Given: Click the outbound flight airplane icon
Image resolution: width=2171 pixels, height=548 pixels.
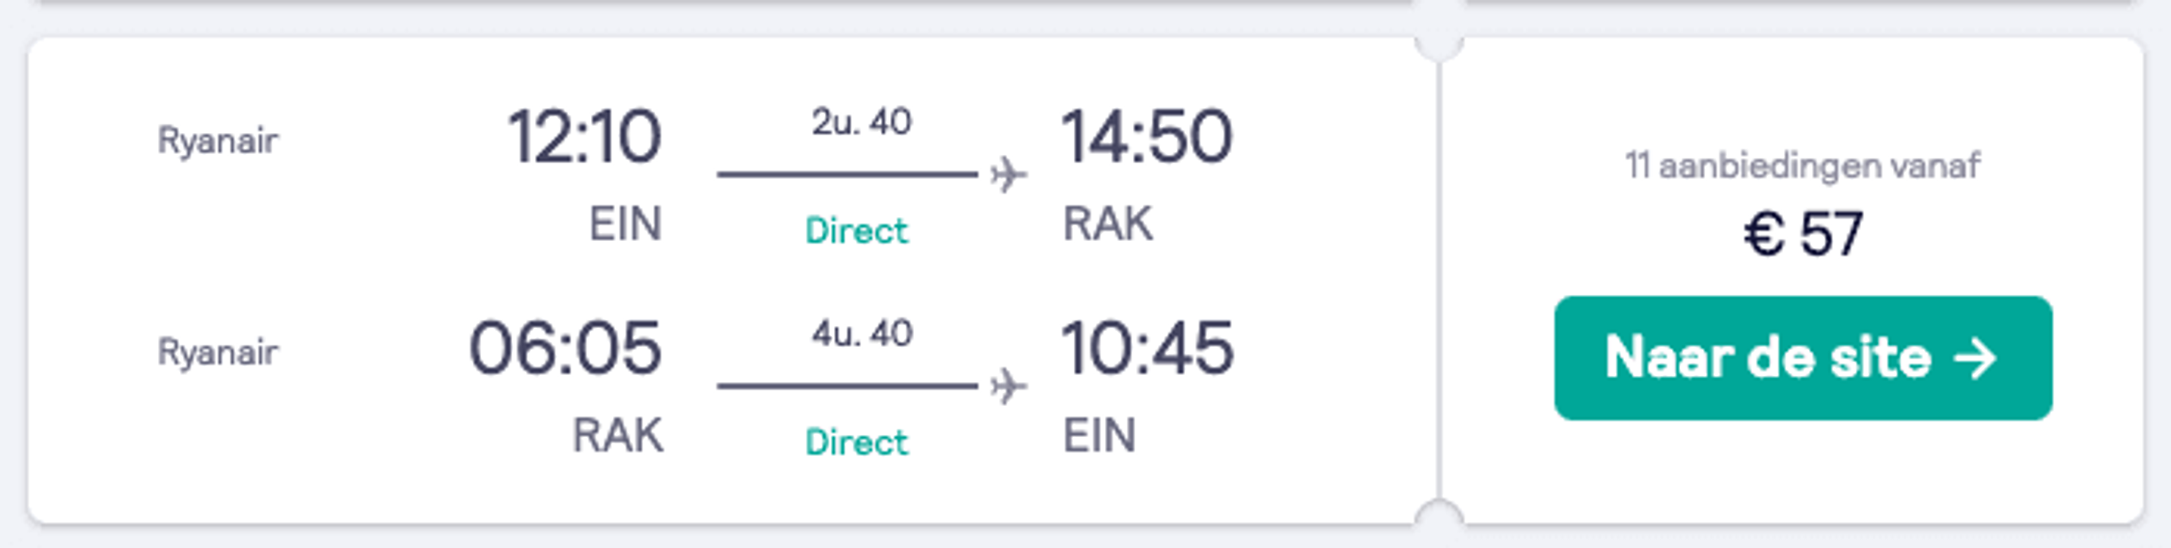Looking at the screenshot, I should pyautogui.click(x=1009, y=175).
